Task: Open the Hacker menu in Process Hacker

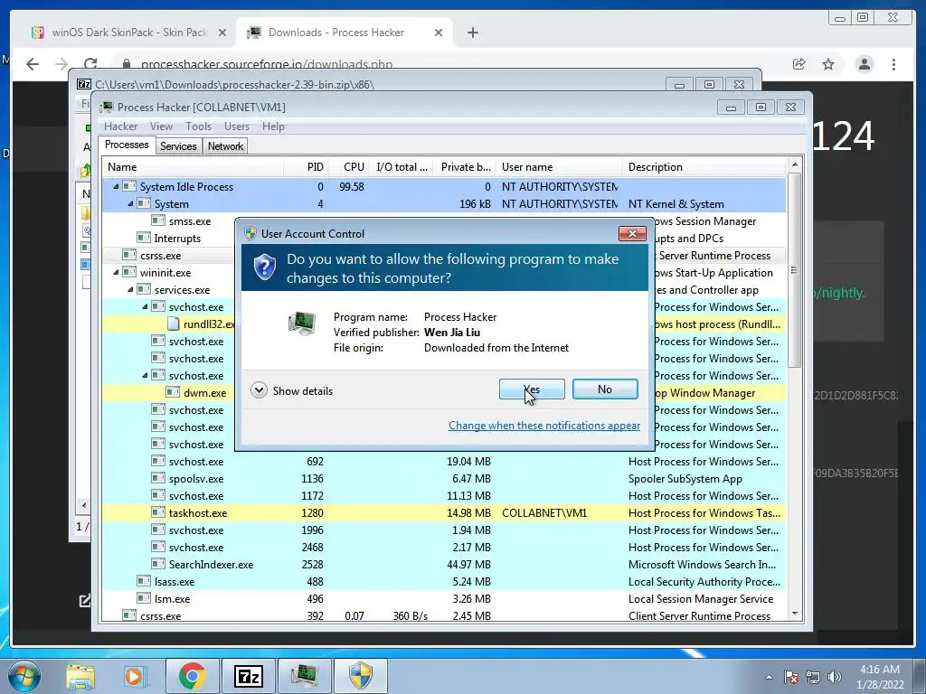Action: coord(120,127)
